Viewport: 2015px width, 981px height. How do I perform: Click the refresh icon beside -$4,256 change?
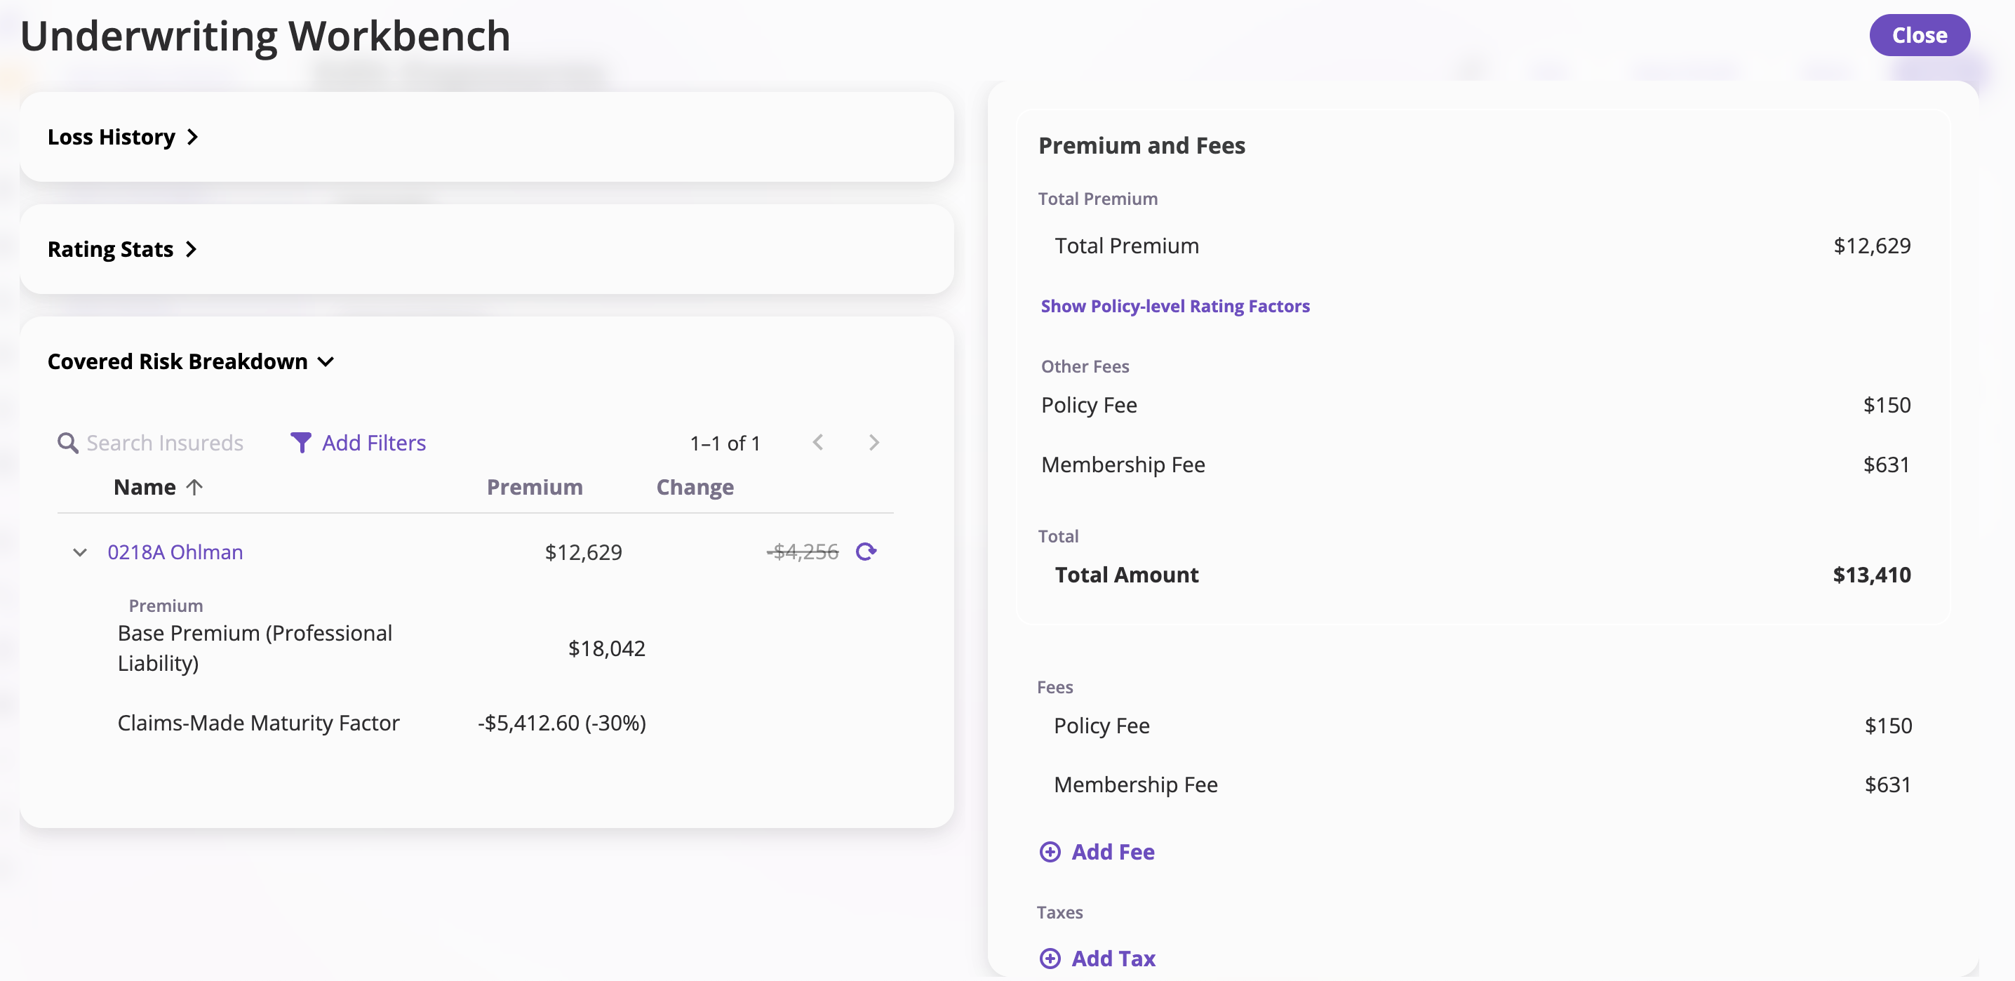point(865,552)
